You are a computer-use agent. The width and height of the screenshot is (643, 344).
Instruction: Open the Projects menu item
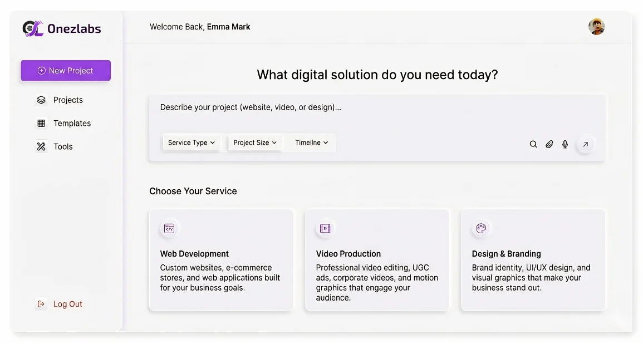click(x=60, y=100)
